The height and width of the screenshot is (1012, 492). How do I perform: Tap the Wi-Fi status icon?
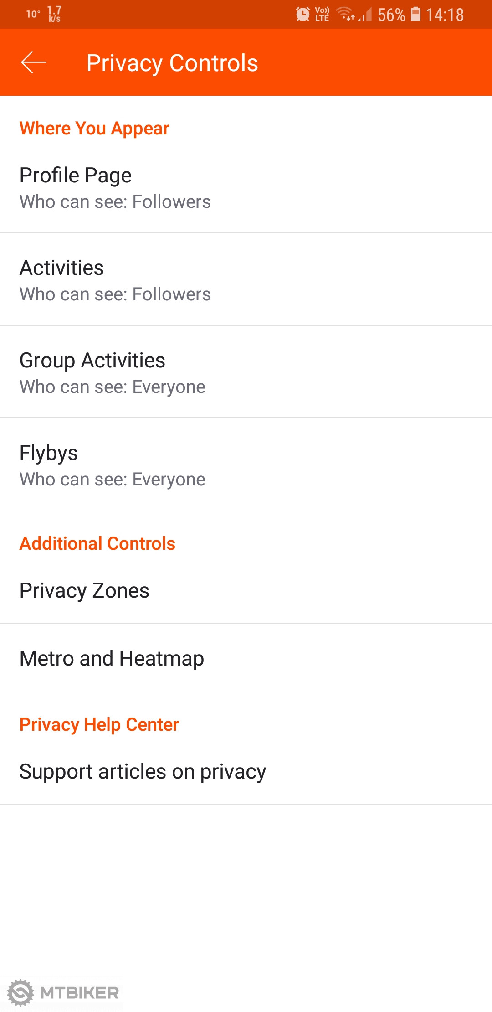point(346,15)
